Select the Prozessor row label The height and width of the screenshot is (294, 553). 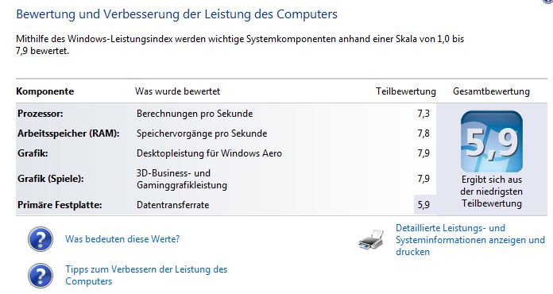pos(41,114)
